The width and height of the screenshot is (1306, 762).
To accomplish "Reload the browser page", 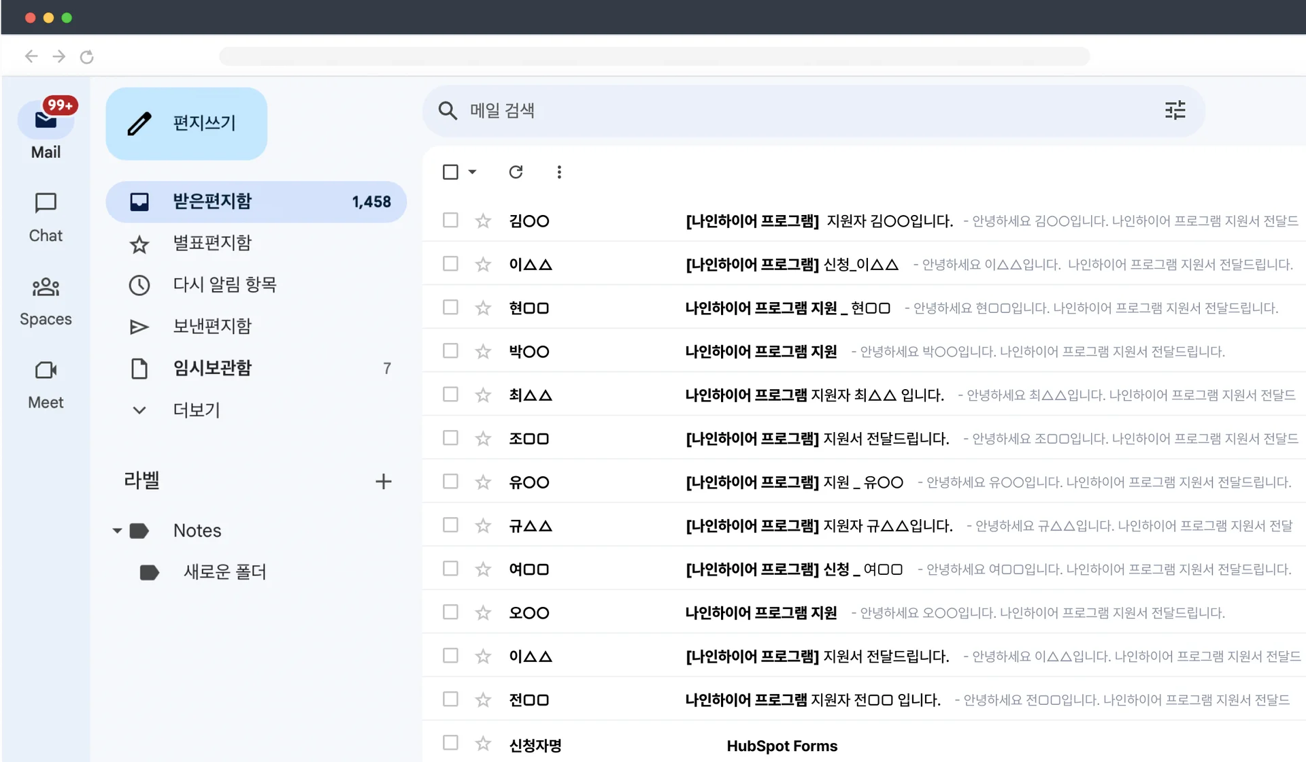I will [86, 56].
